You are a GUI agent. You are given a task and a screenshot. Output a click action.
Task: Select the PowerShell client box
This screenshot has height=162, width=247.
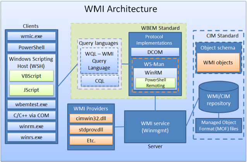[x=31, y=48]
